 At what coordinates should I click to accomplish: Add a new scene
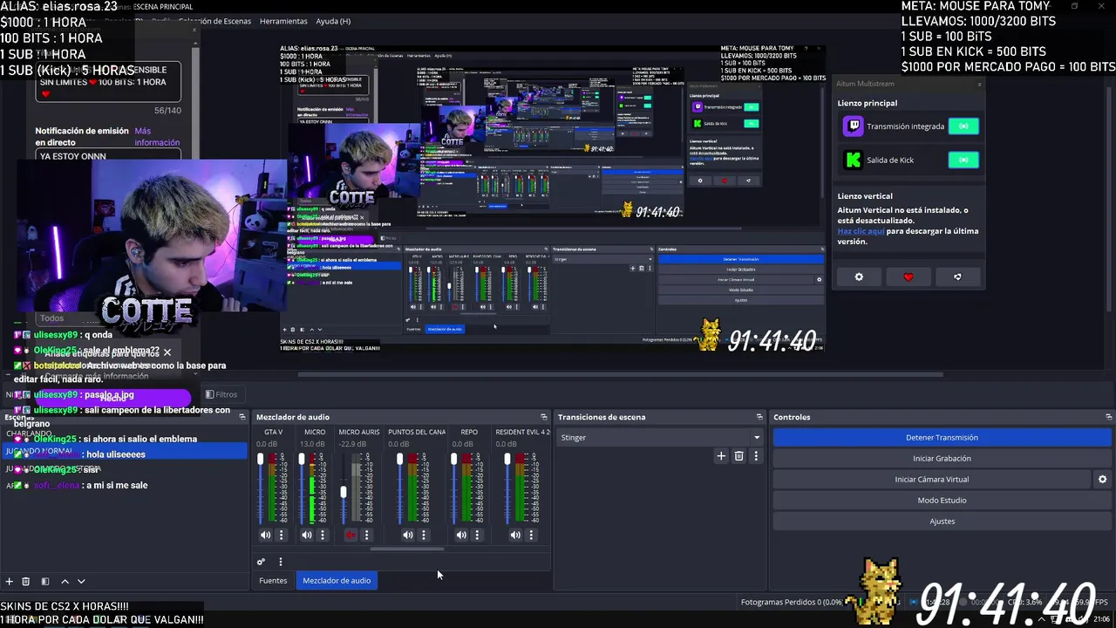click(10, 581)
